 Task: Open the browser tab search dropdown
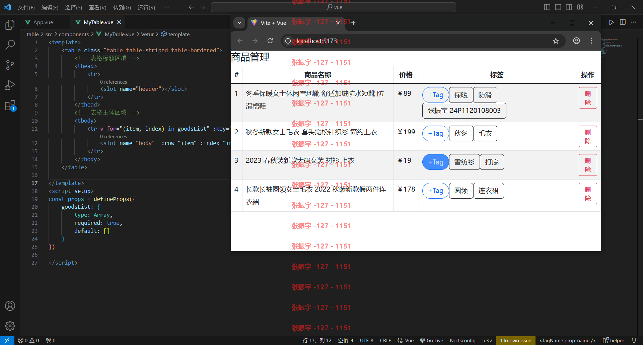point(239,23)
